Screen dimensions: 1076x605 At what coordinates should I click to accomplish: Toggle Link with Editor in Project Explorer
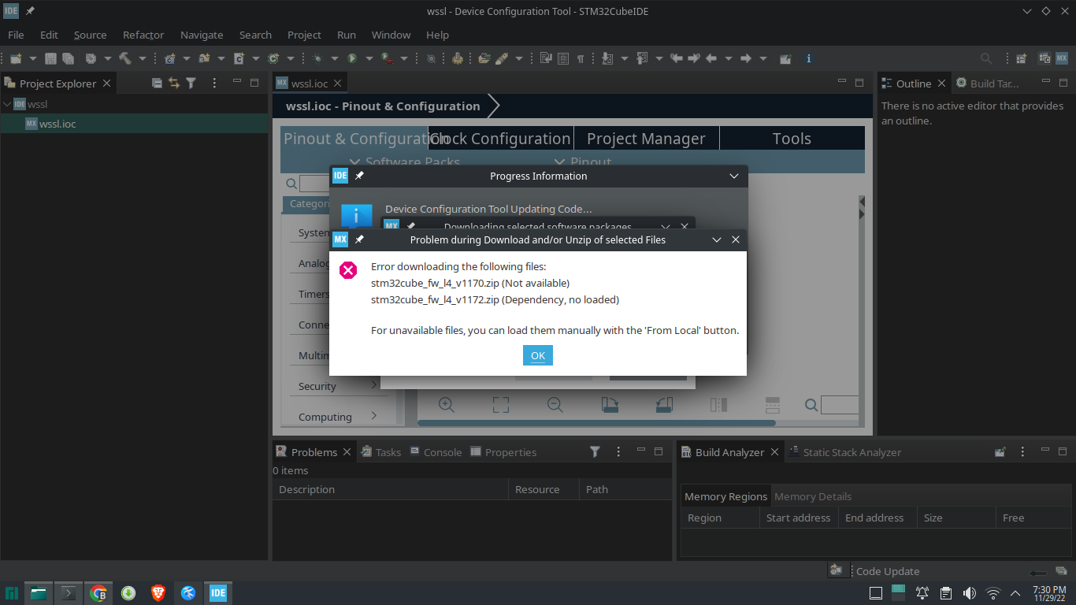pyautogui.click(x=173, y=83)
